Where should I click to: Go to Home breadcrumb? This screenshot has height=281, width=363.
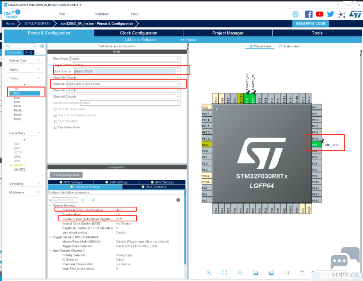point(10,24)
